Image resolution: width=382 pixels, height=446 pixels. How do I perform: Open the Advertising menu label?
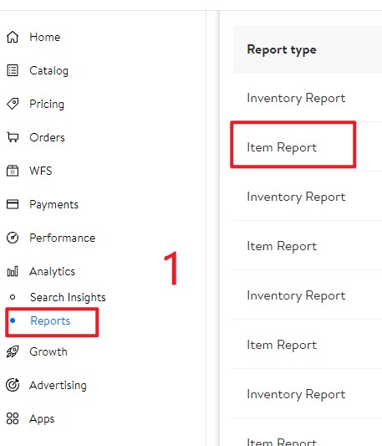point(58,386)
